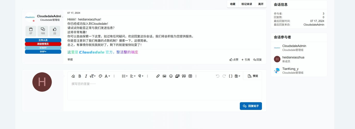Open more text options after font family
Viewport: 355px width, 129px height.
(114, 76)
